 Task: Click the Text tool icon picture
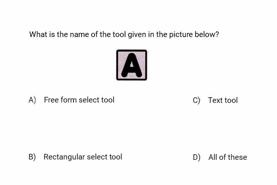131,65
